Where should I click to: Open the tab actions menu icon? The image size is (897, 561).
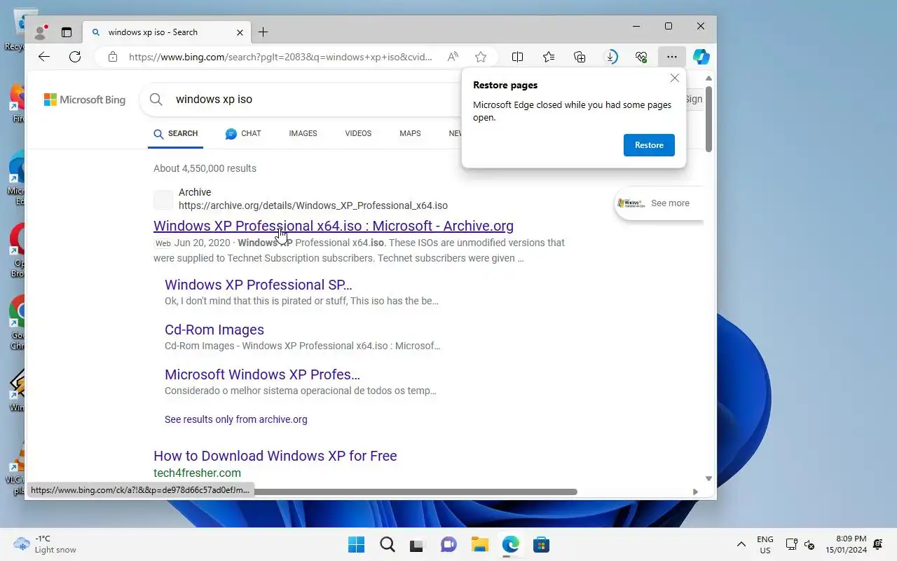pos(67,32)
